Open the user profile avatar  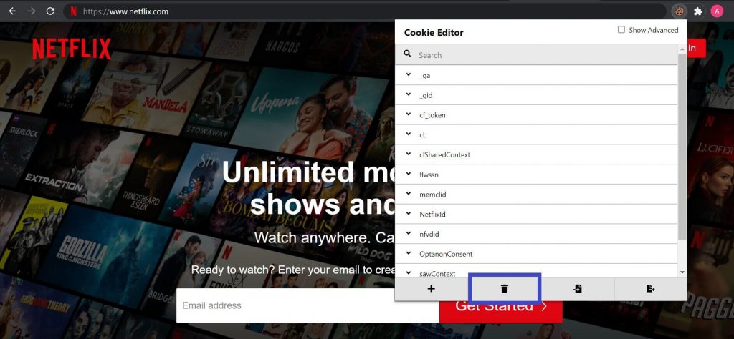coord(717,11)
